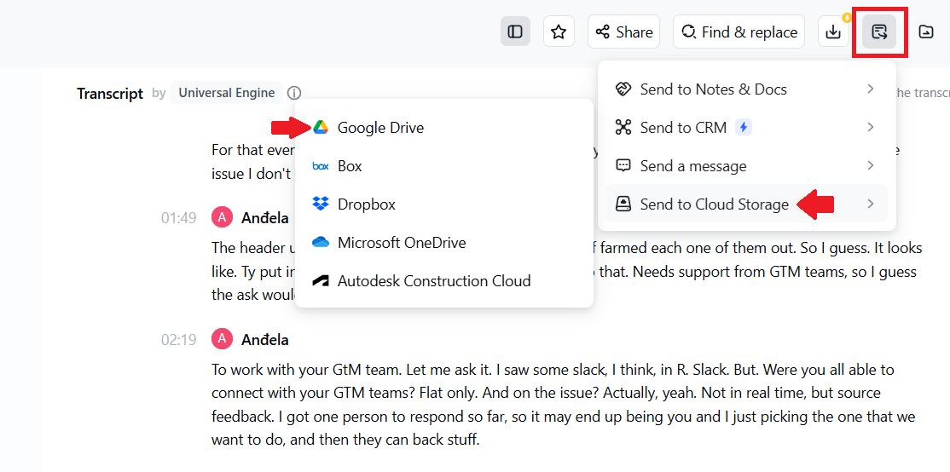
Task: Click the send-to-integrations icon
Action: [879, 32]
